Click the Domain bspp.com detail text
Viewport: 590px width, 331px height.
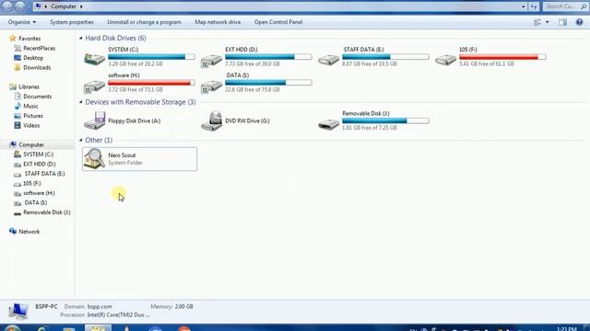coord(88,306)
